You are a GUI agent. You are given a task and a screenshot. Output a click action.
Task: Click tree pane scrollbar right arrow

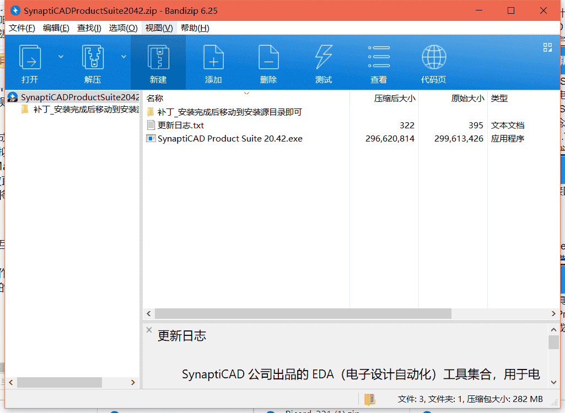click(133, 382)
